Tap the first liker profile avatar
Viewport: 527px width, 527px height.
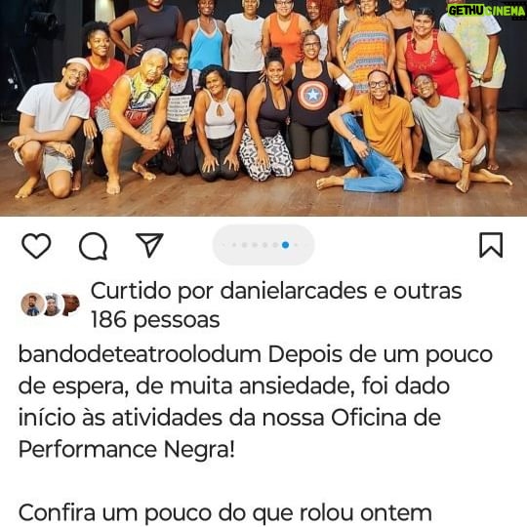(x=32, y=304)
